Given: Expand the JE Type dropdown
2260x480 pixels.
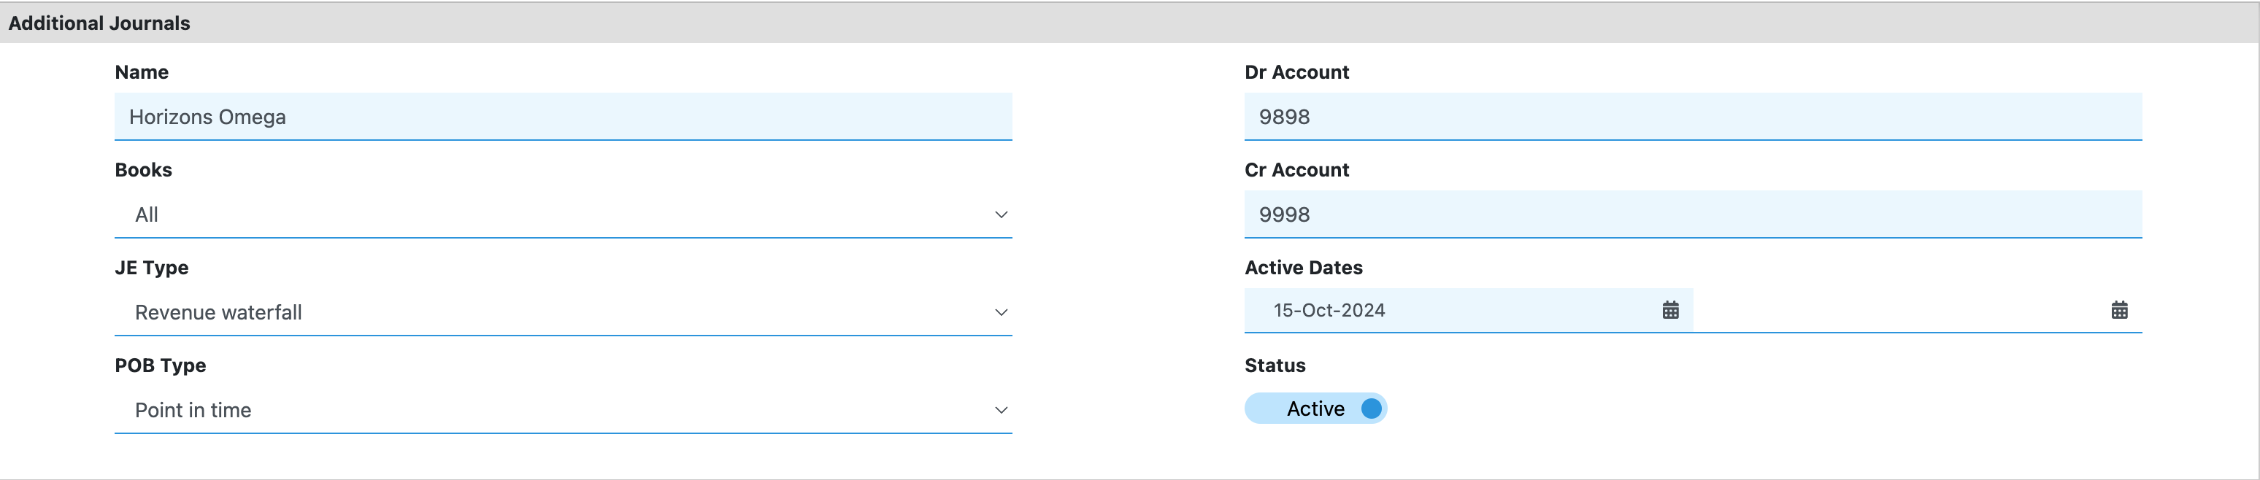Looking at the screenshot, I should pos(564,312).
